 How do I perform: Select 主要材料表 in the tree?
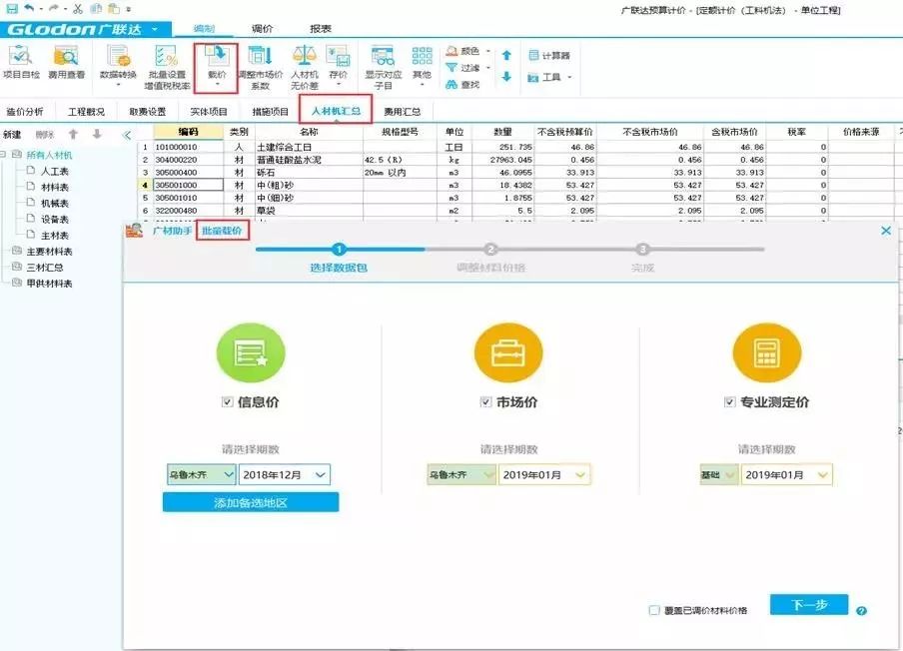[50, 252]
